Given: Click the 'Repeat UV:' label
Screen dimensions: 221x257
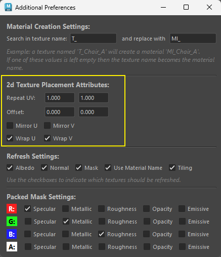Looking at the screenshot, I should [x=21, y=98].
